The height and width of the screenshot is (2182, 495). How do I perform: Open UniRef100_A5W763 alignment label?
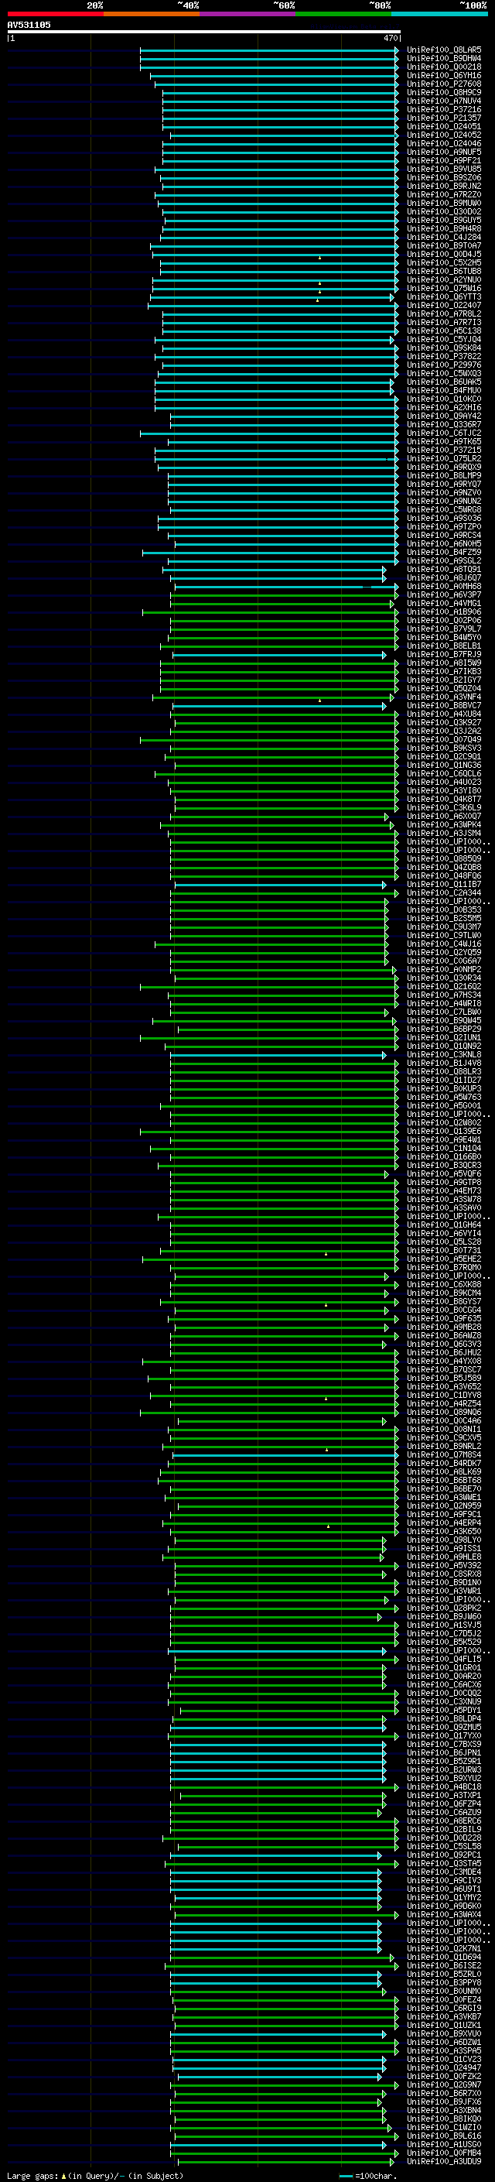pos(443,1097)
